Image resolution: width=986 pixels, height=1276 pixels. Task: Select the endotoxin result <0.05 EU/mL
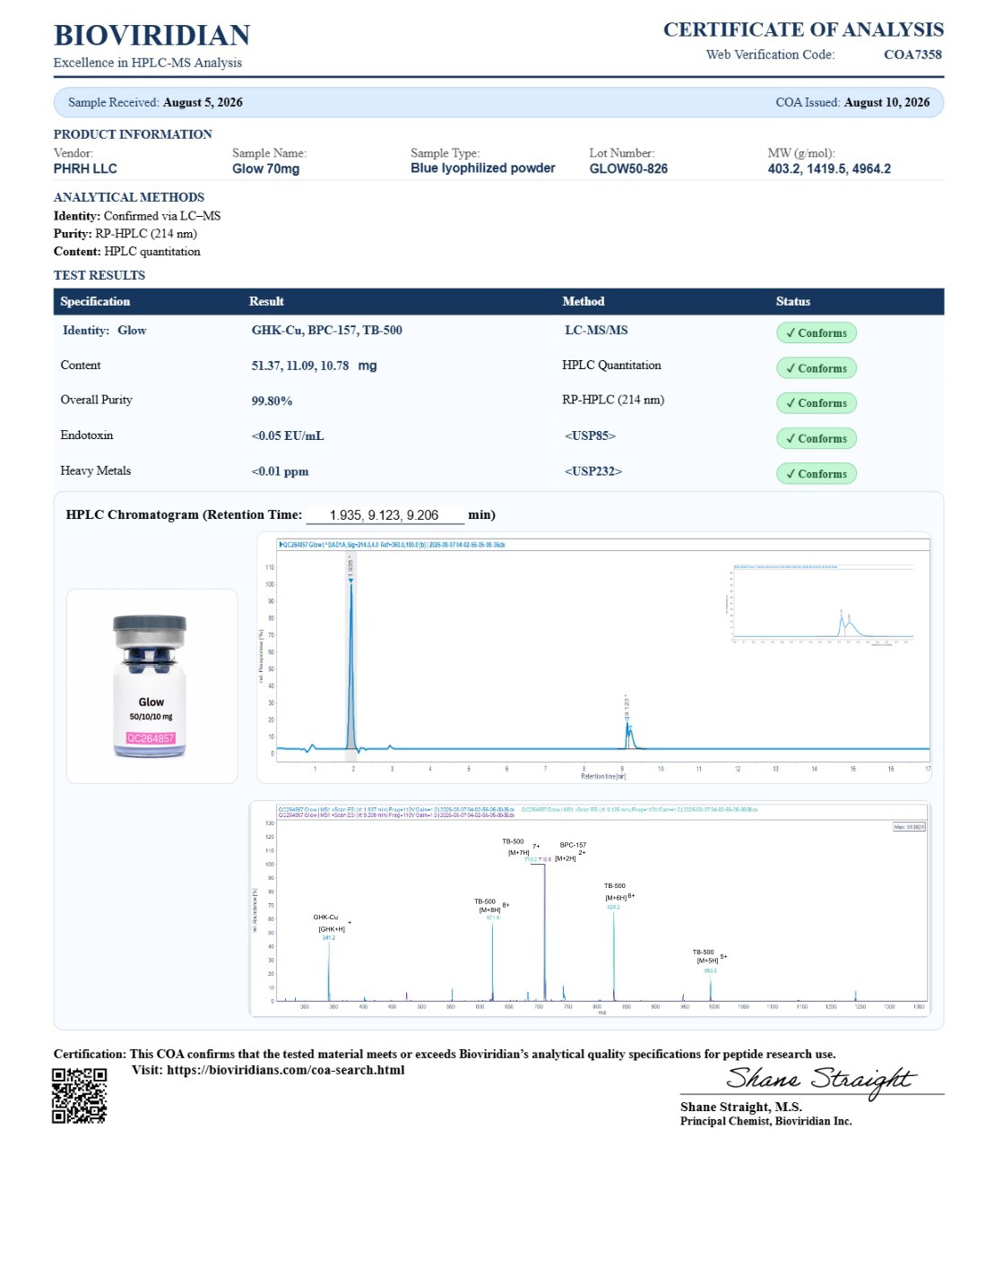(288, 435)
